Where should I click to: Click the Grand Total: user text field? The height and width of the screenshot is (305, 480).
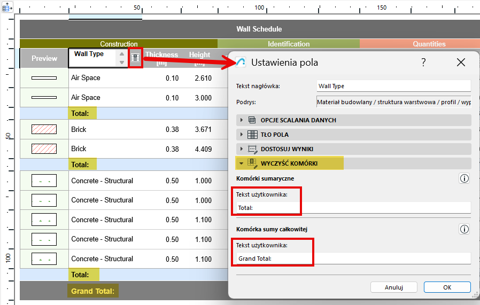click(353, 259)
